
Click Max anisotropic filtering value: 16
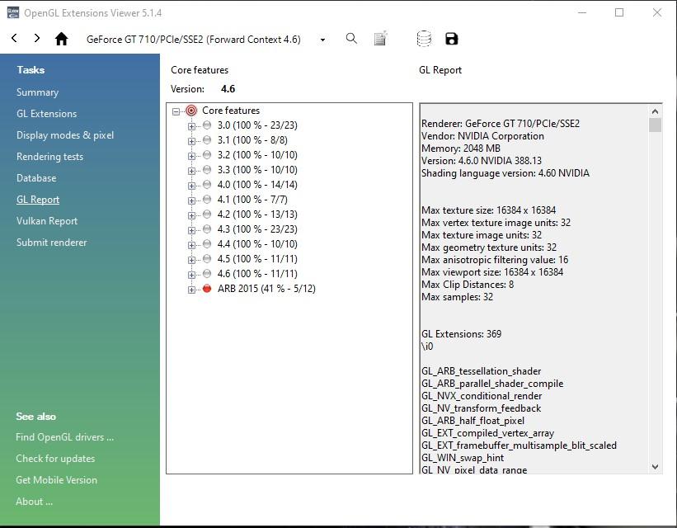[x=495, y=260]
